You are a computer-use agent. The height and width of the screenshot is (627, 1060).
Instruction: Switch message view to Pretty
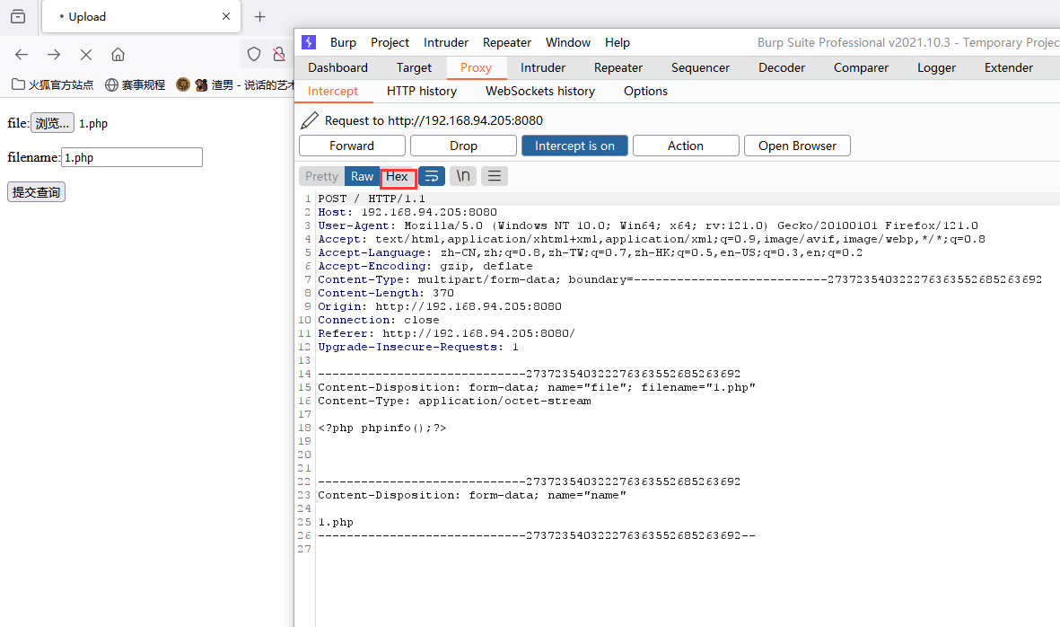321,177
